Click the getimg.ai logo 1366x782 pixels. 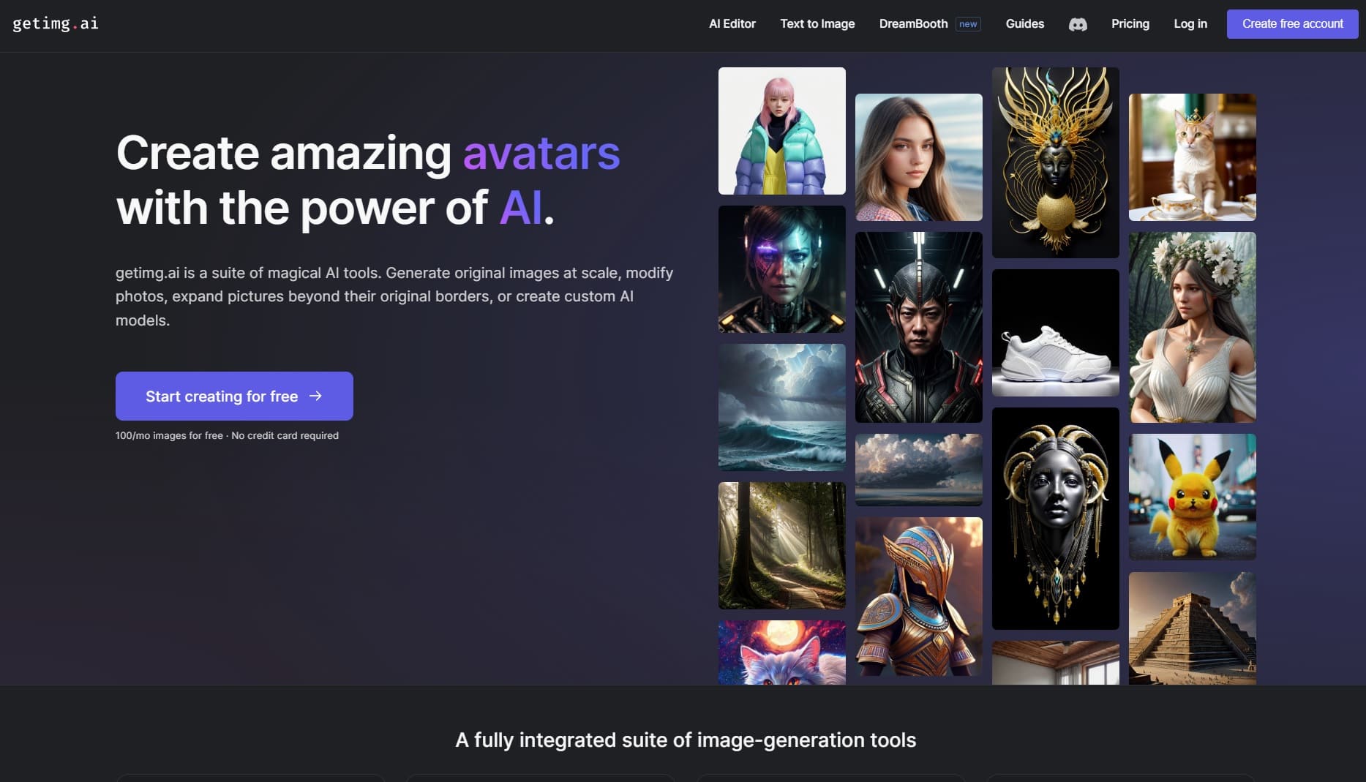[x=56, y=23]
